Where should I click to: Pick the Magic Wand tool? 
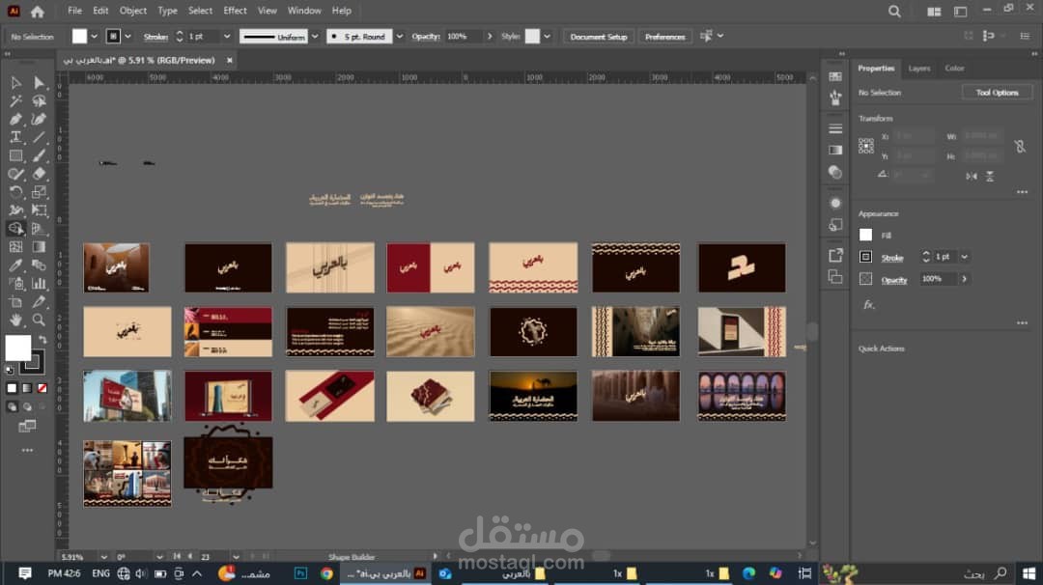point(16,101)
